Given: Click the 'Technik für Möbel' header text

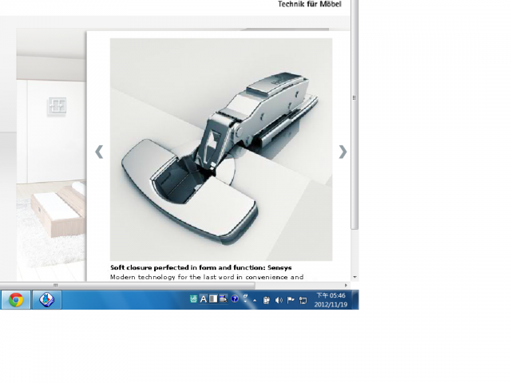Looking at the screenshot, I should coord(310,4).
